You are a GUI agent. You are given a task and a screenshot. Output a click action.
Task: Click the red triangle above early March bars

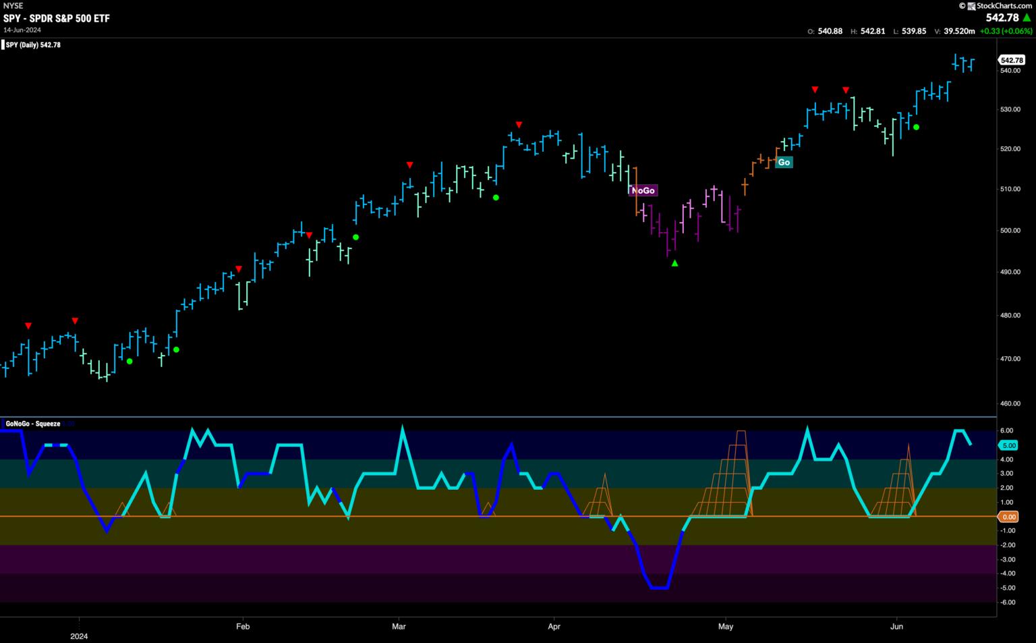point(409,165)
